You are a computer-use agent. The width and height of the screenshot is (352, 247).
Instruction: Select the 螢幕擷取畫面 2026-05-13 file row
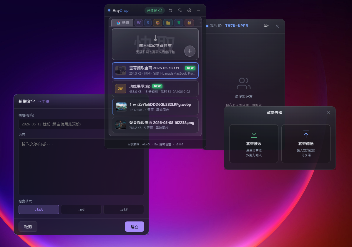point(155,70)
